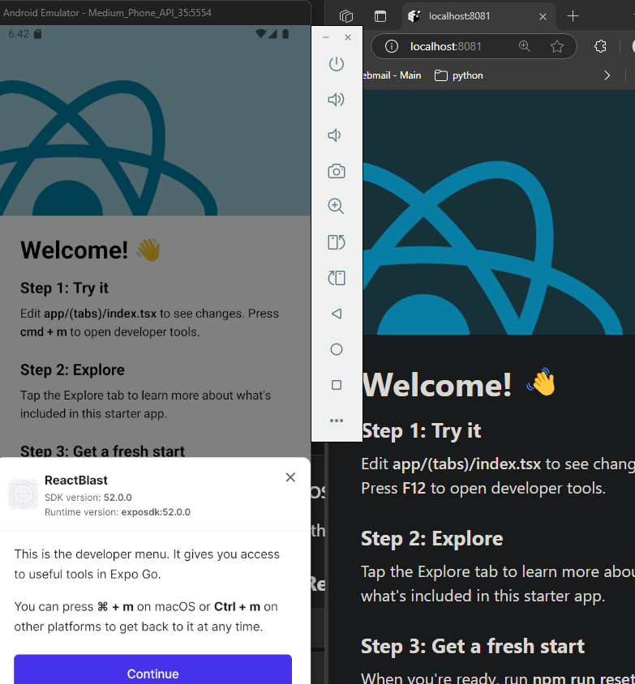Click the Android Emulator window title bar
Image resolution: width=635 pixels, height=684 pixels.
(x=156, y=13)
